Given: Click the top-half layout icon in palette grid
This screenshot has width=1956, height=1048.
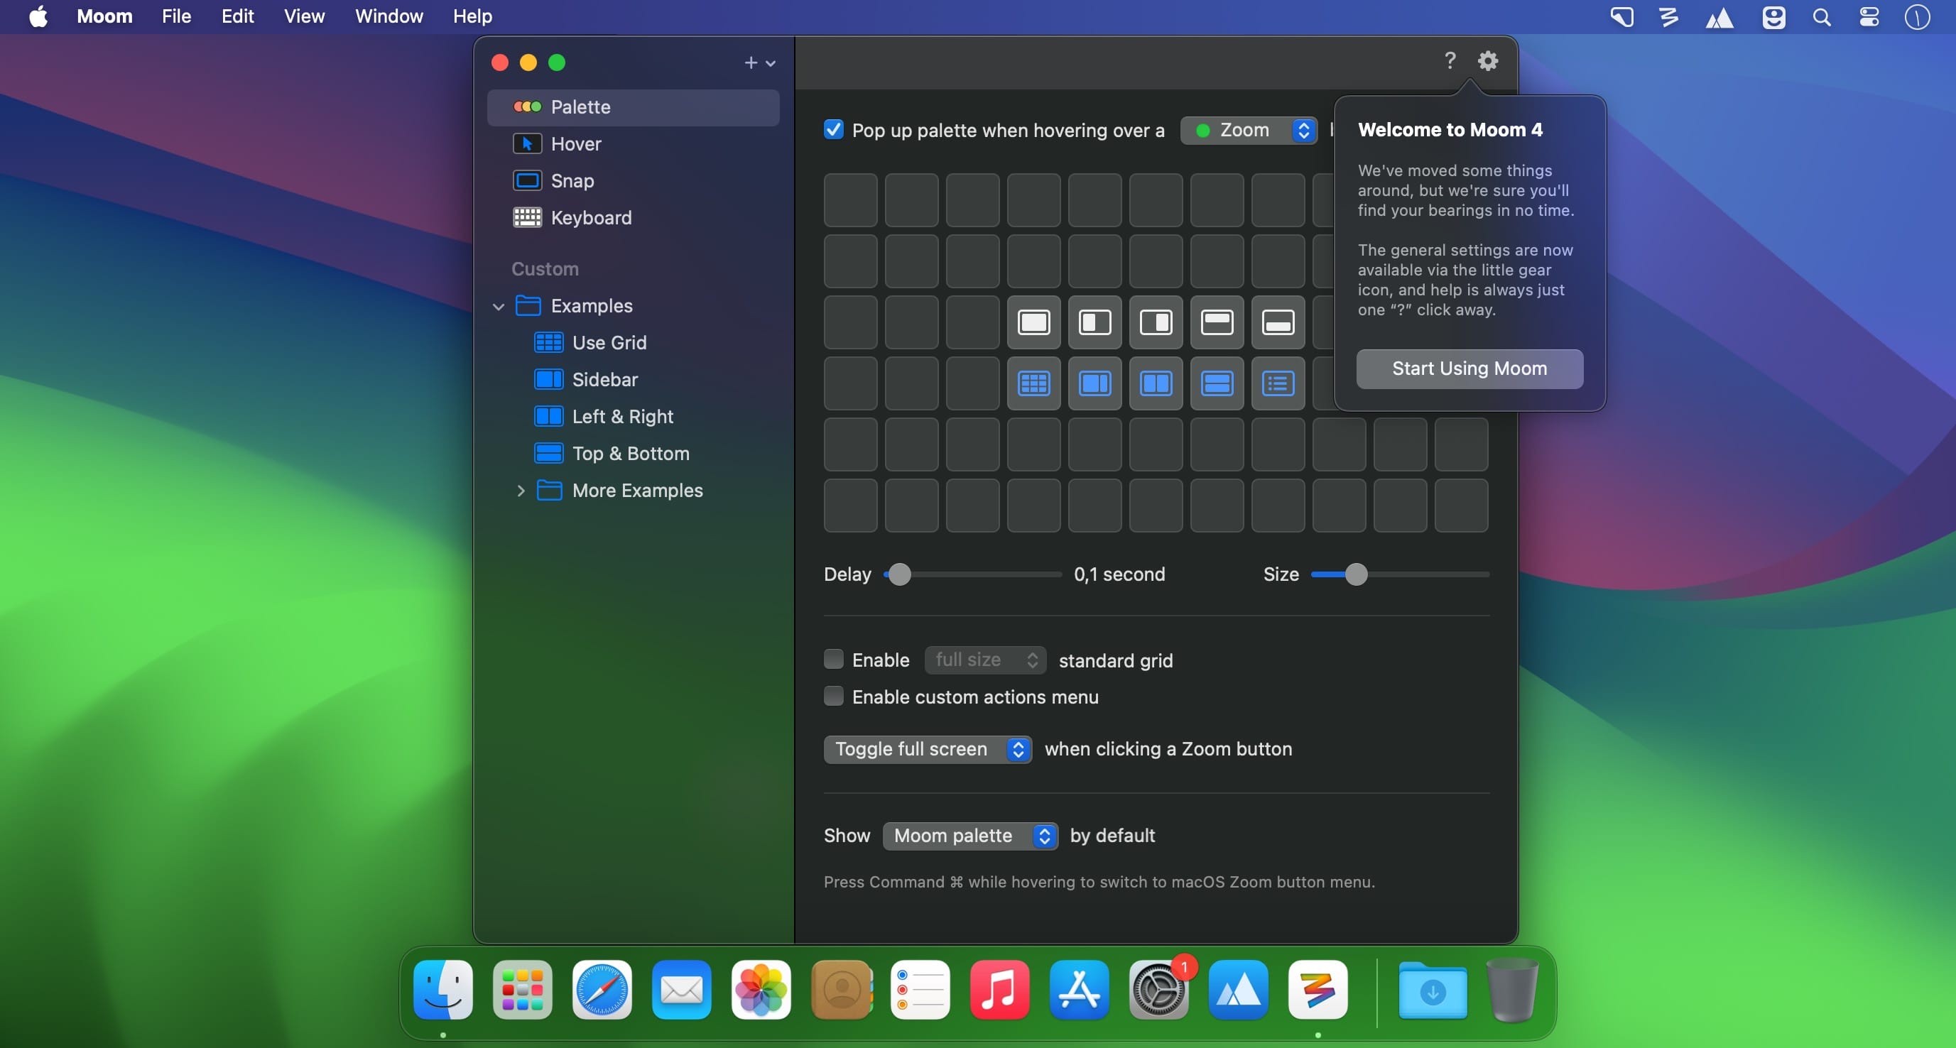Looking at the screenshot, I should coord(1217,322).
